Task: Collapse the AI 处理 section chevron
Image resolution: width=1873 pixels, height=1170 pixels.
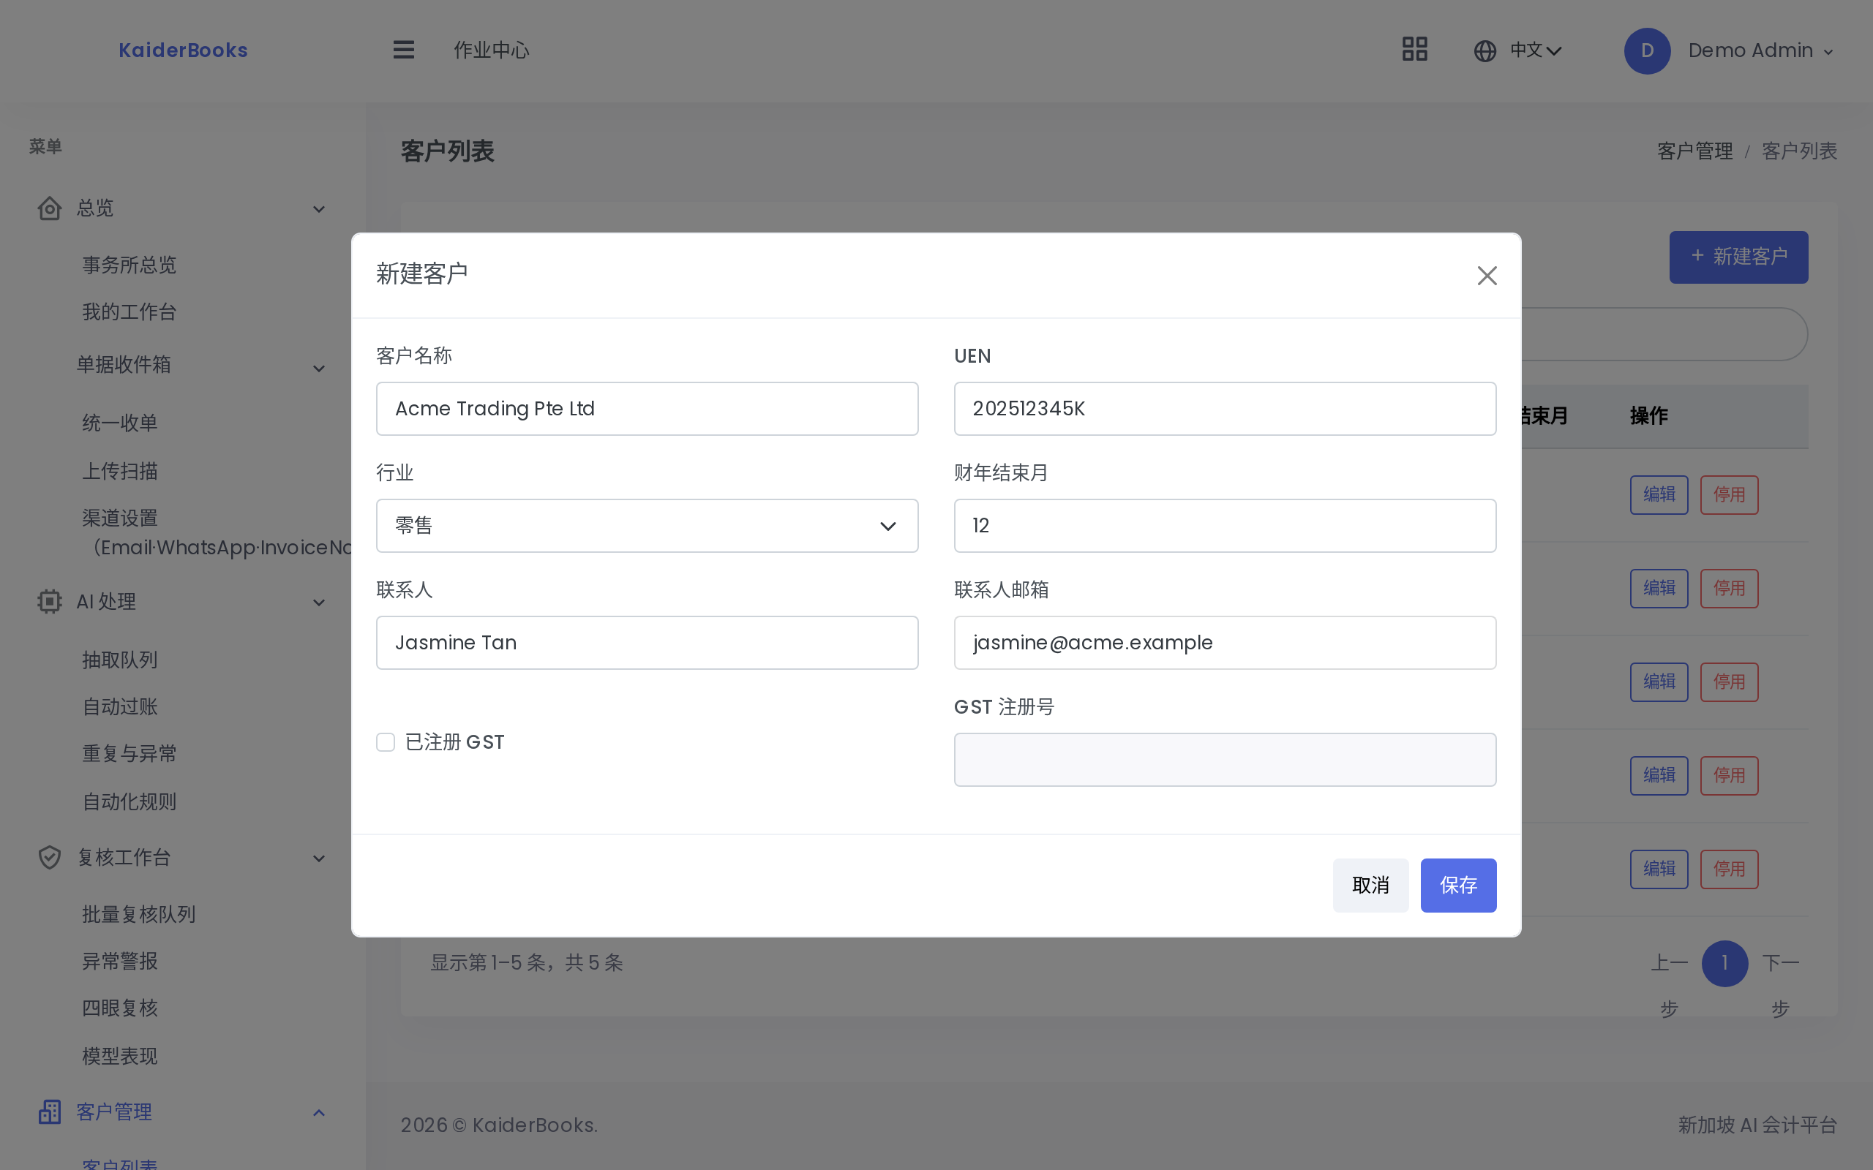Action: (x=319, y=602)
